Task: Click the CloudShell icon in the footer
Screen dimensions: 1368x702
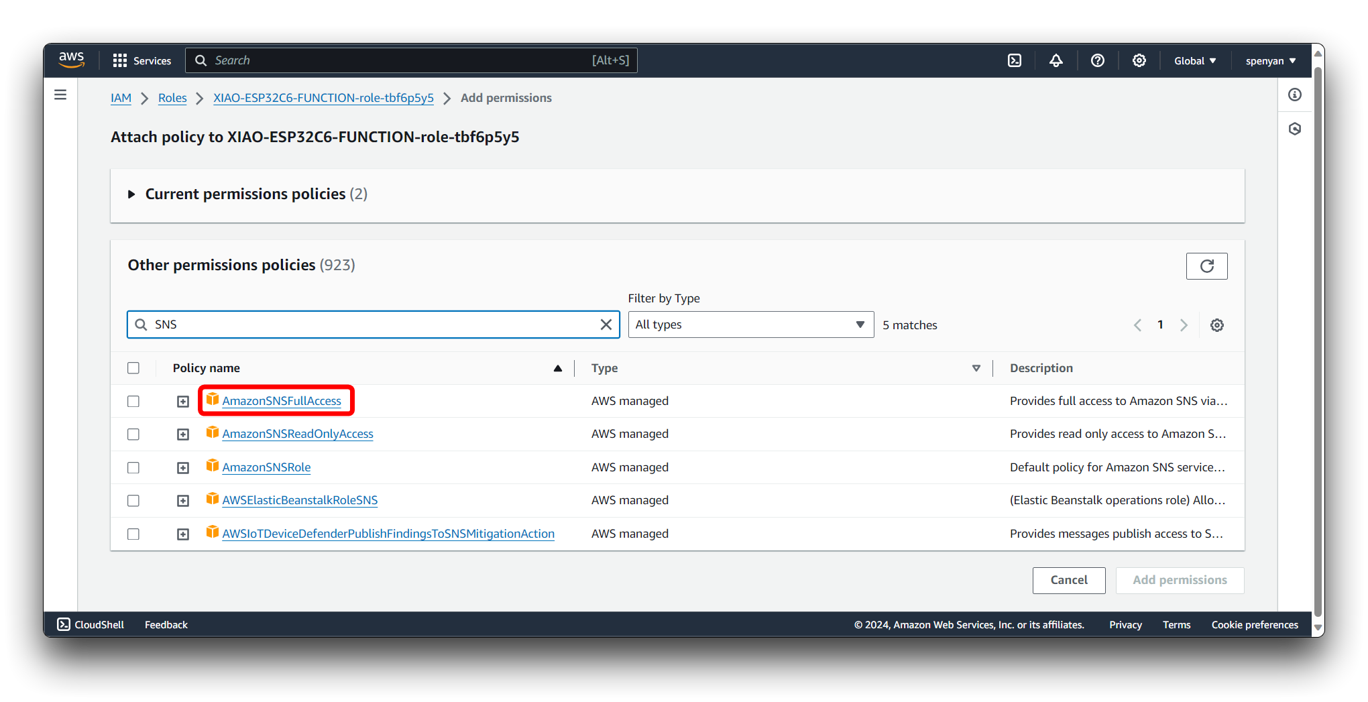Action: pos(64,624)
